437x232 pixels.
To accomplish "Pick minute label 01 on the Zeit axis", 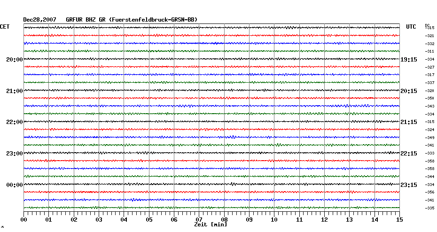I will coord(49,220).
